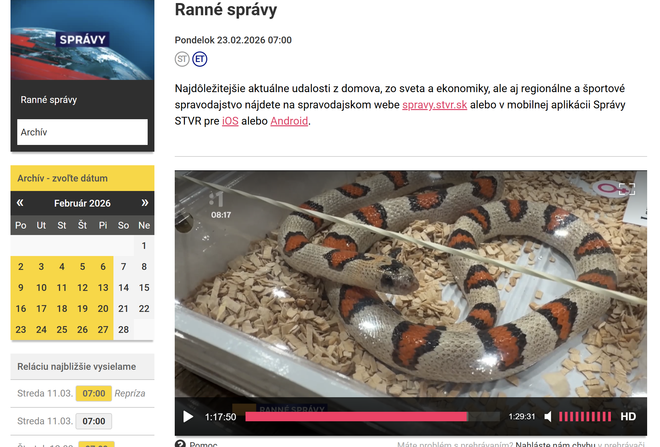Image resolution: width=660 pixels, height=447 pixels.
Task: Open the Pomoc help icon
Action: pos(180,444)
